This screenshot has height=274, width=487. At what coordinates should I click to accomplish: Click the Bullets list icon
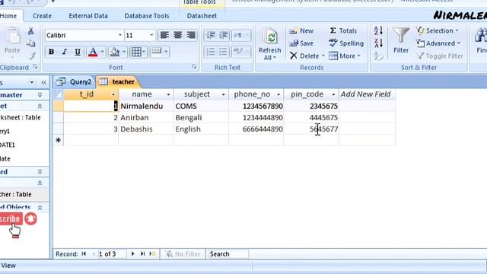[x=223, y=52]
